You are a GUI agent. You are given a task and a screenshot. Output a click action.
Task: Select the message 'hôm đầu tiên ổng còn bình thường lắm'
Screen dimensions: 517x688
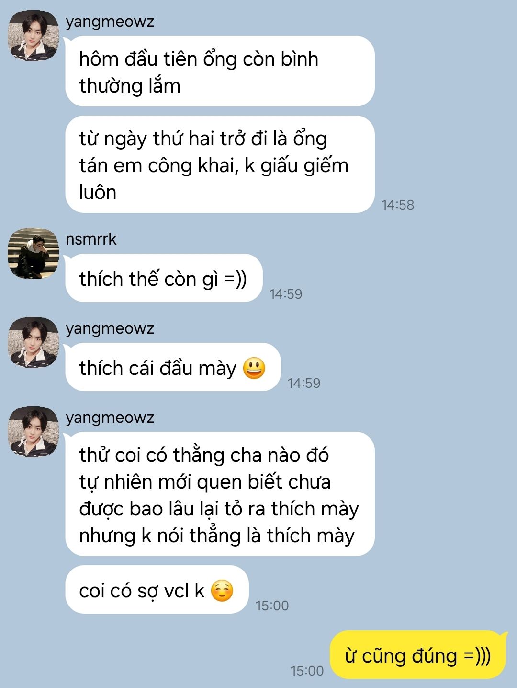pos(220,71)
